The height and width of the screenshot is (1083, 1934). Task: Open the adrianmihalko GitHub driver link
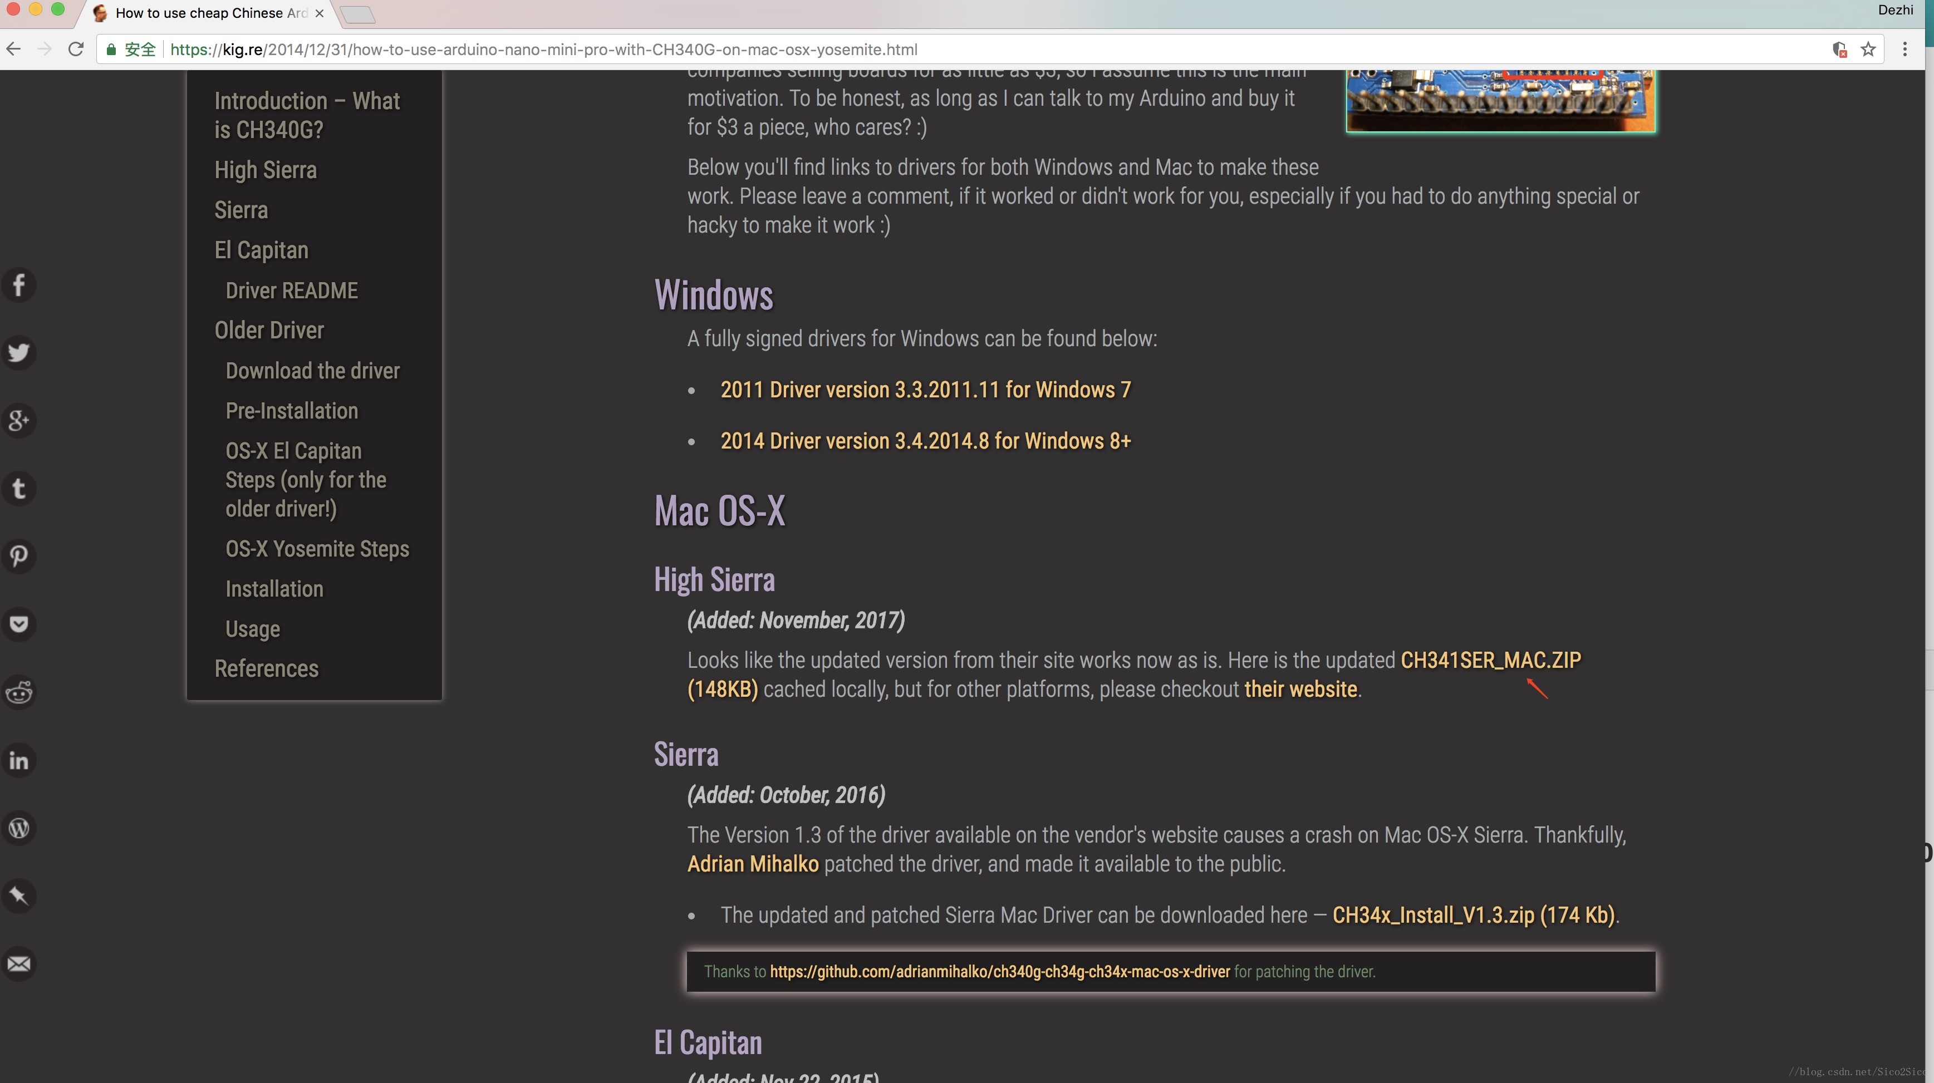tap(1000, 972)
